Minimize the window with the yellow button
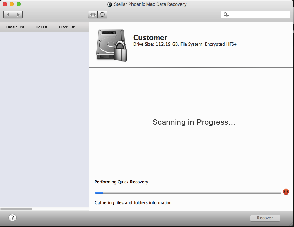Viewport: 294px width, 227px height. [x=12, y=4]
